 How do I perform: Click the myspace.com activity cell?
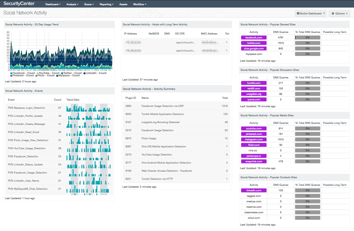click(254, 54)
